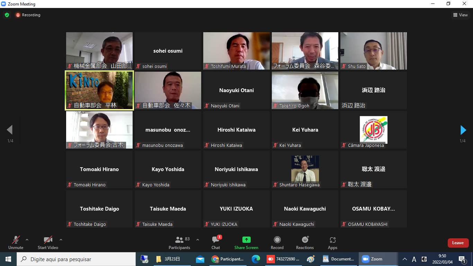This screenshot has height=266, width=473.
Task: Open the Chat panel
Action: click(x=216, y=242)
